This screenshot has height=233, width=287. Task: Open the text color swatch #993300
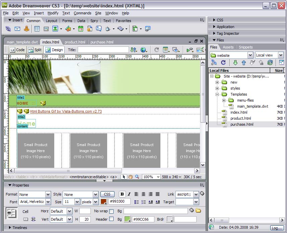point(103,202)
